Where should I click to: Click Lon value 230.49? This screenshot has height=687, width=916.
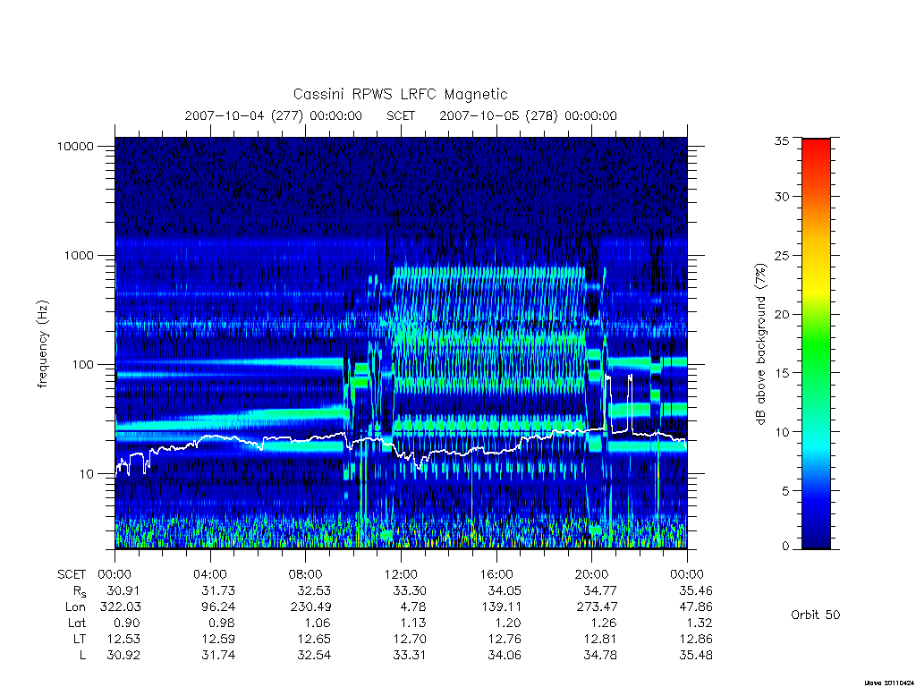click(x=310, y=607)
